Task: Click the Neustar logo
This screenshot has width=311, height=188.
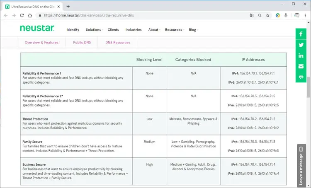Action: click(37, 28)
